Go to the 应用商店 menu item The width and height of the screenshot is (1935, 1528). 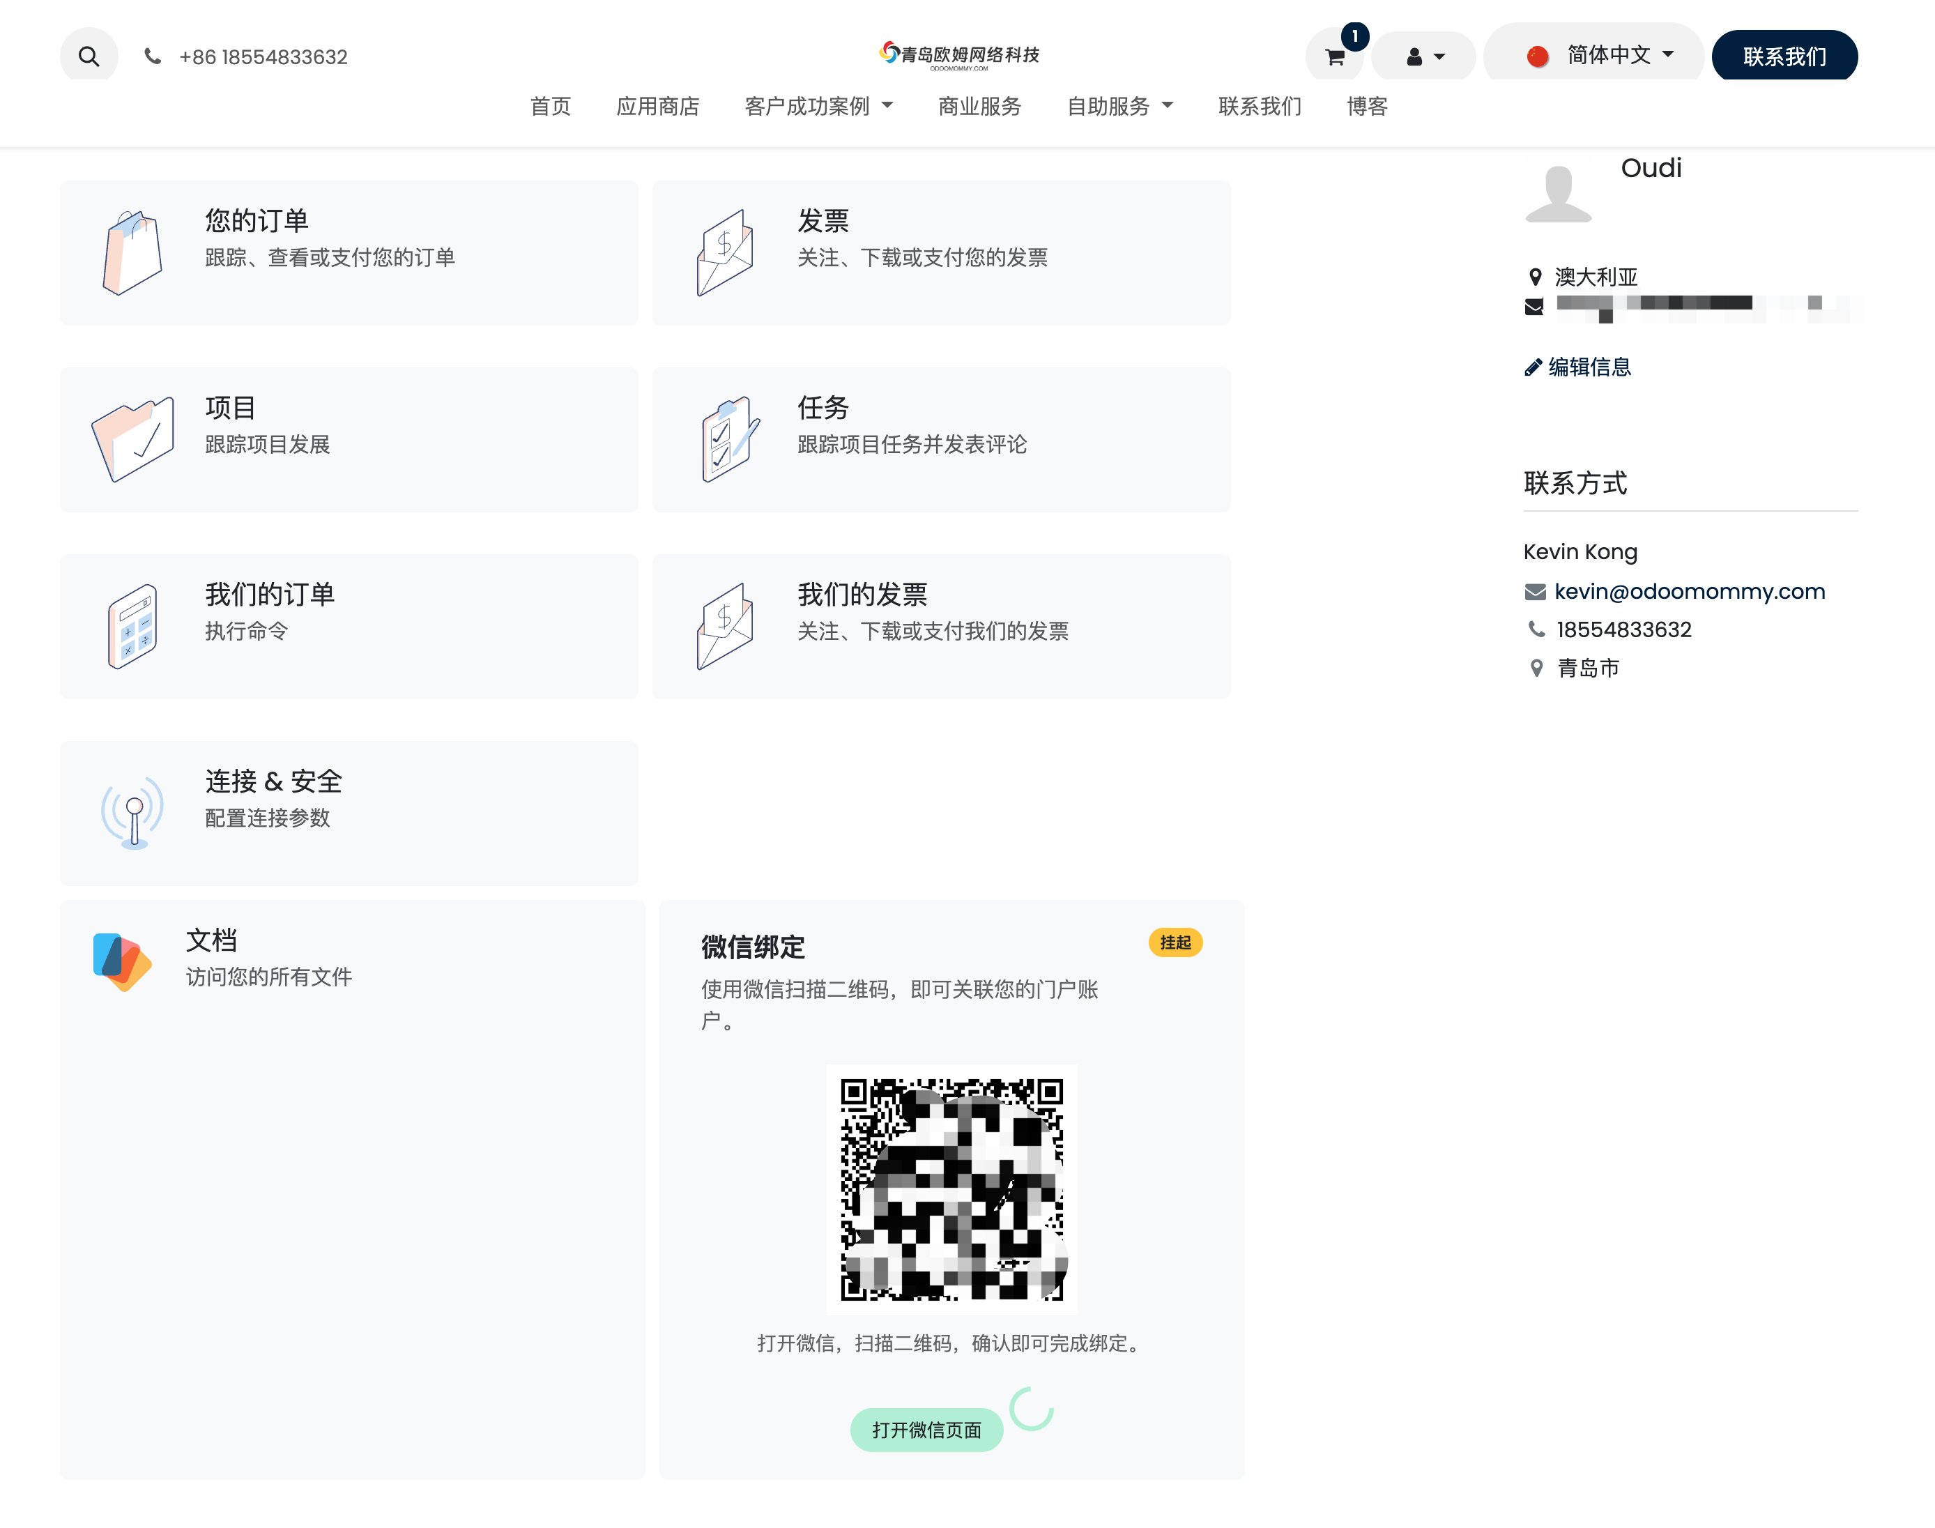(x=657, y=107)
